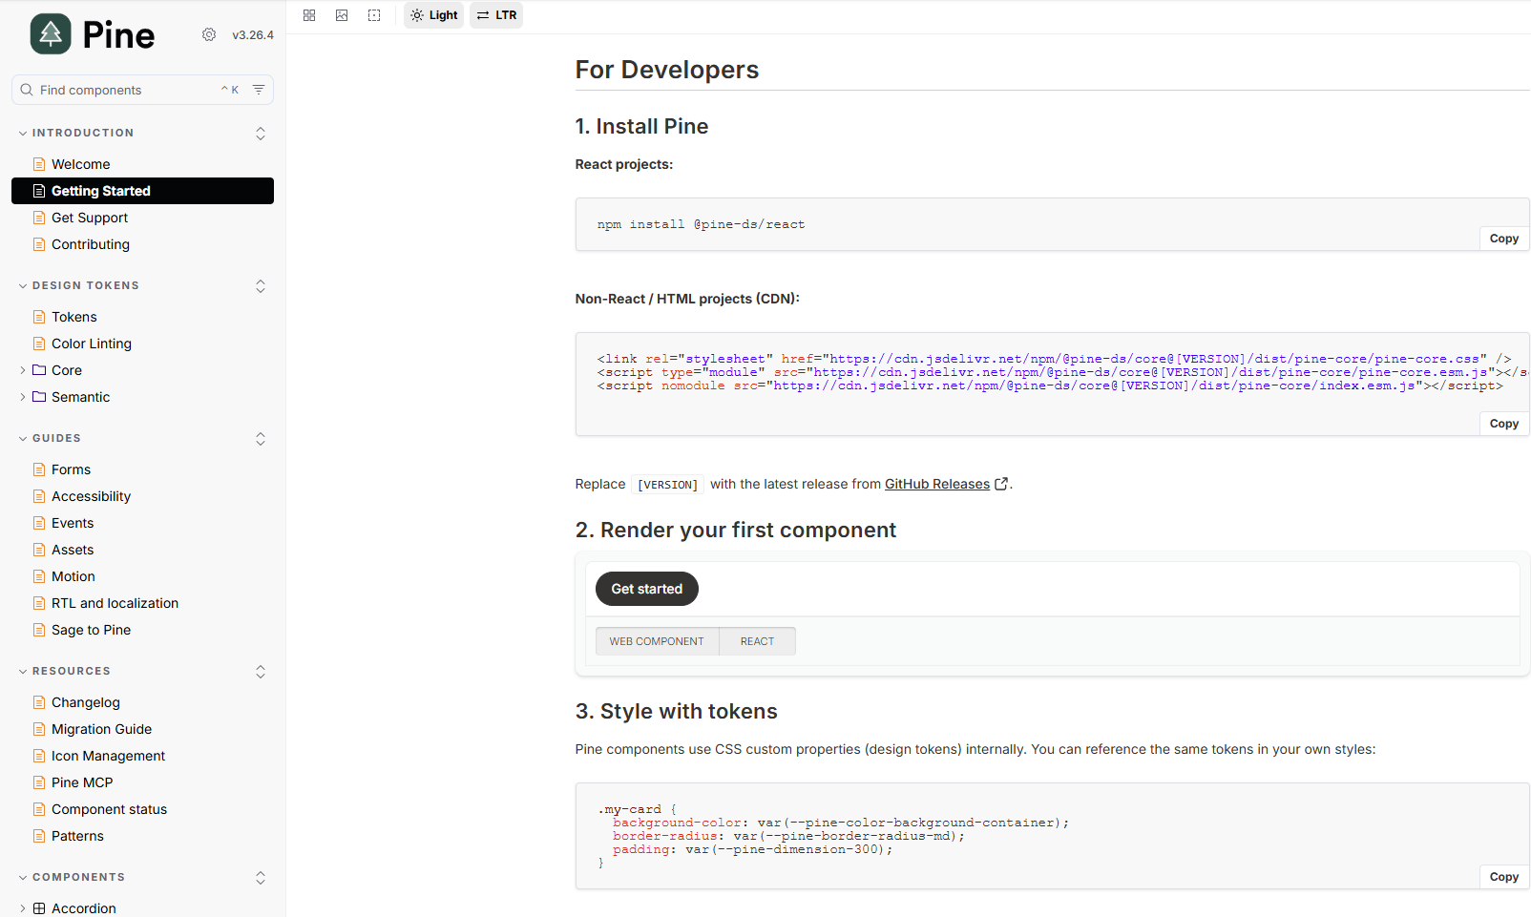This screenshot has width=1531, height=917.
Task: Expand the Core folder chevron
Action: tap(23, 370)
